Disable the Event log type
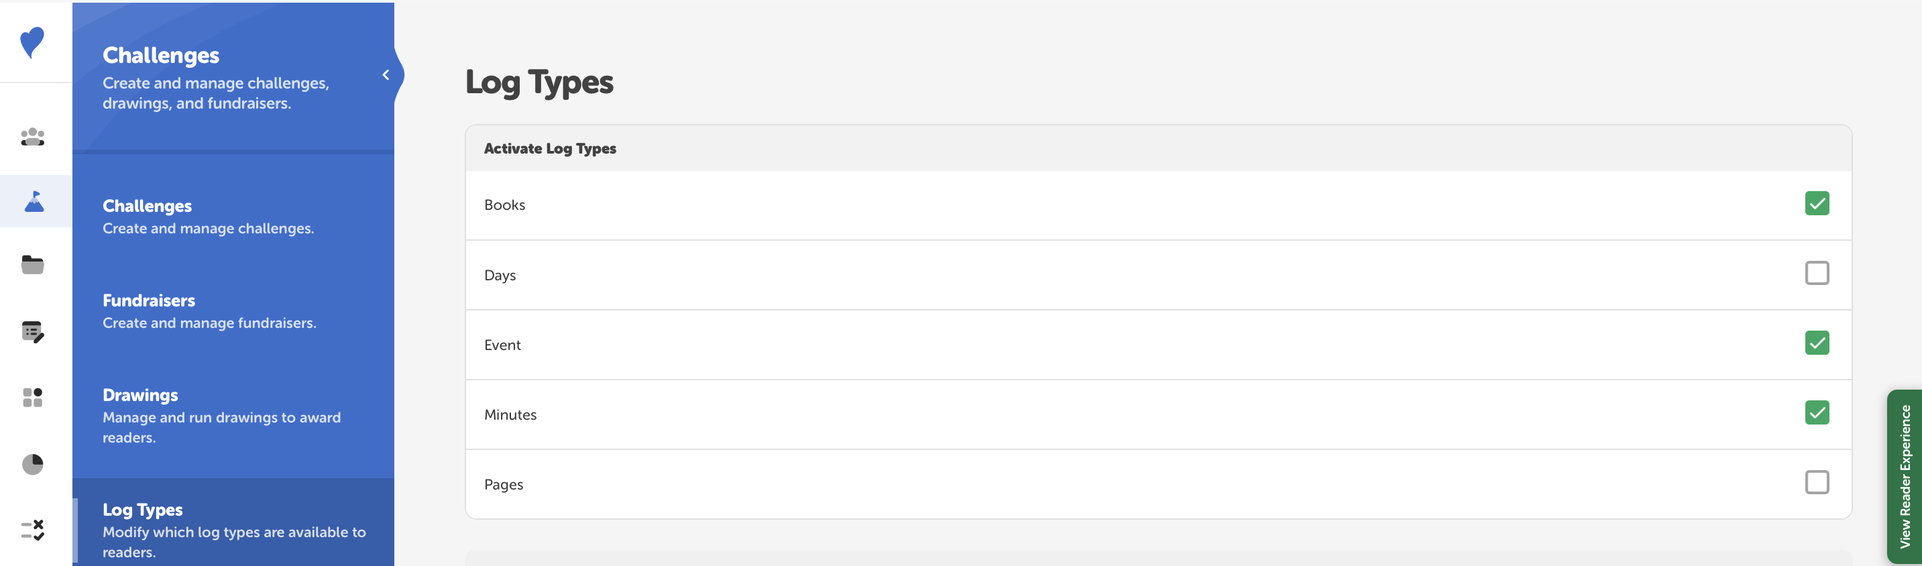This screenshot has height=566, width=1922. pyautogui.click(x=1817, y=342)
